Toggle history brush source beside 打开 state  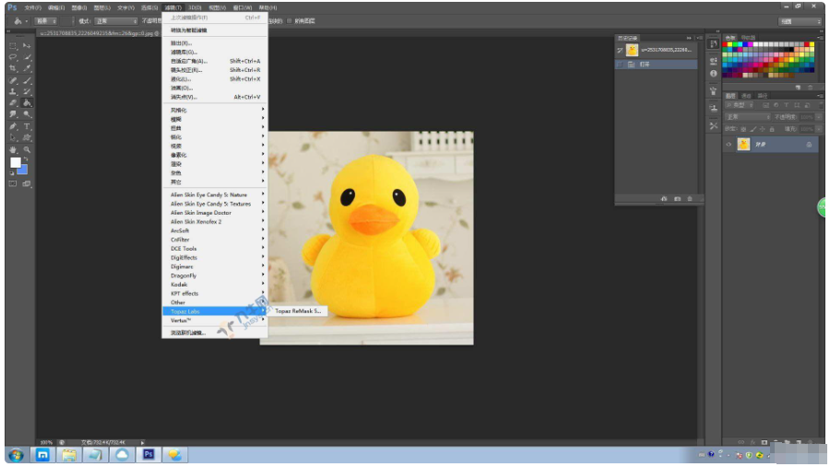click(x=621, y=64)
